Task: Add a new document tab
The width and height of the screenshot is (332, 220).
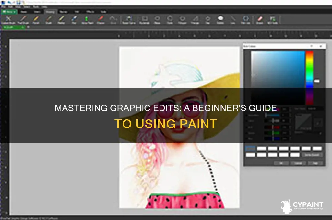Action: click(28, 27)
